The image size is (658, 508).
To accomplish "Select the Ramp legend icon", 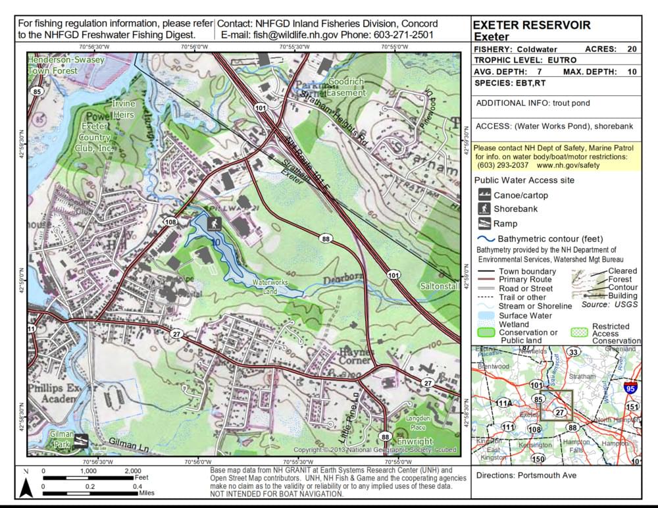I will pos(484,223).
